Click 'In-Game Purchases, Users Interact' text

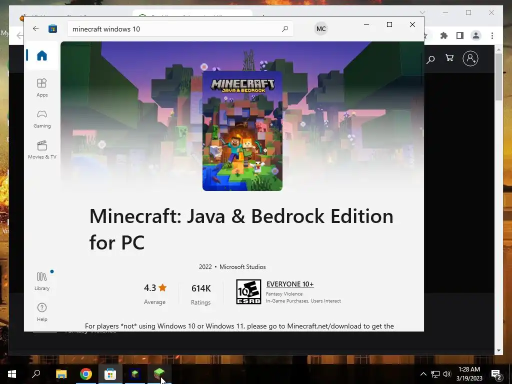click(303, 300)
